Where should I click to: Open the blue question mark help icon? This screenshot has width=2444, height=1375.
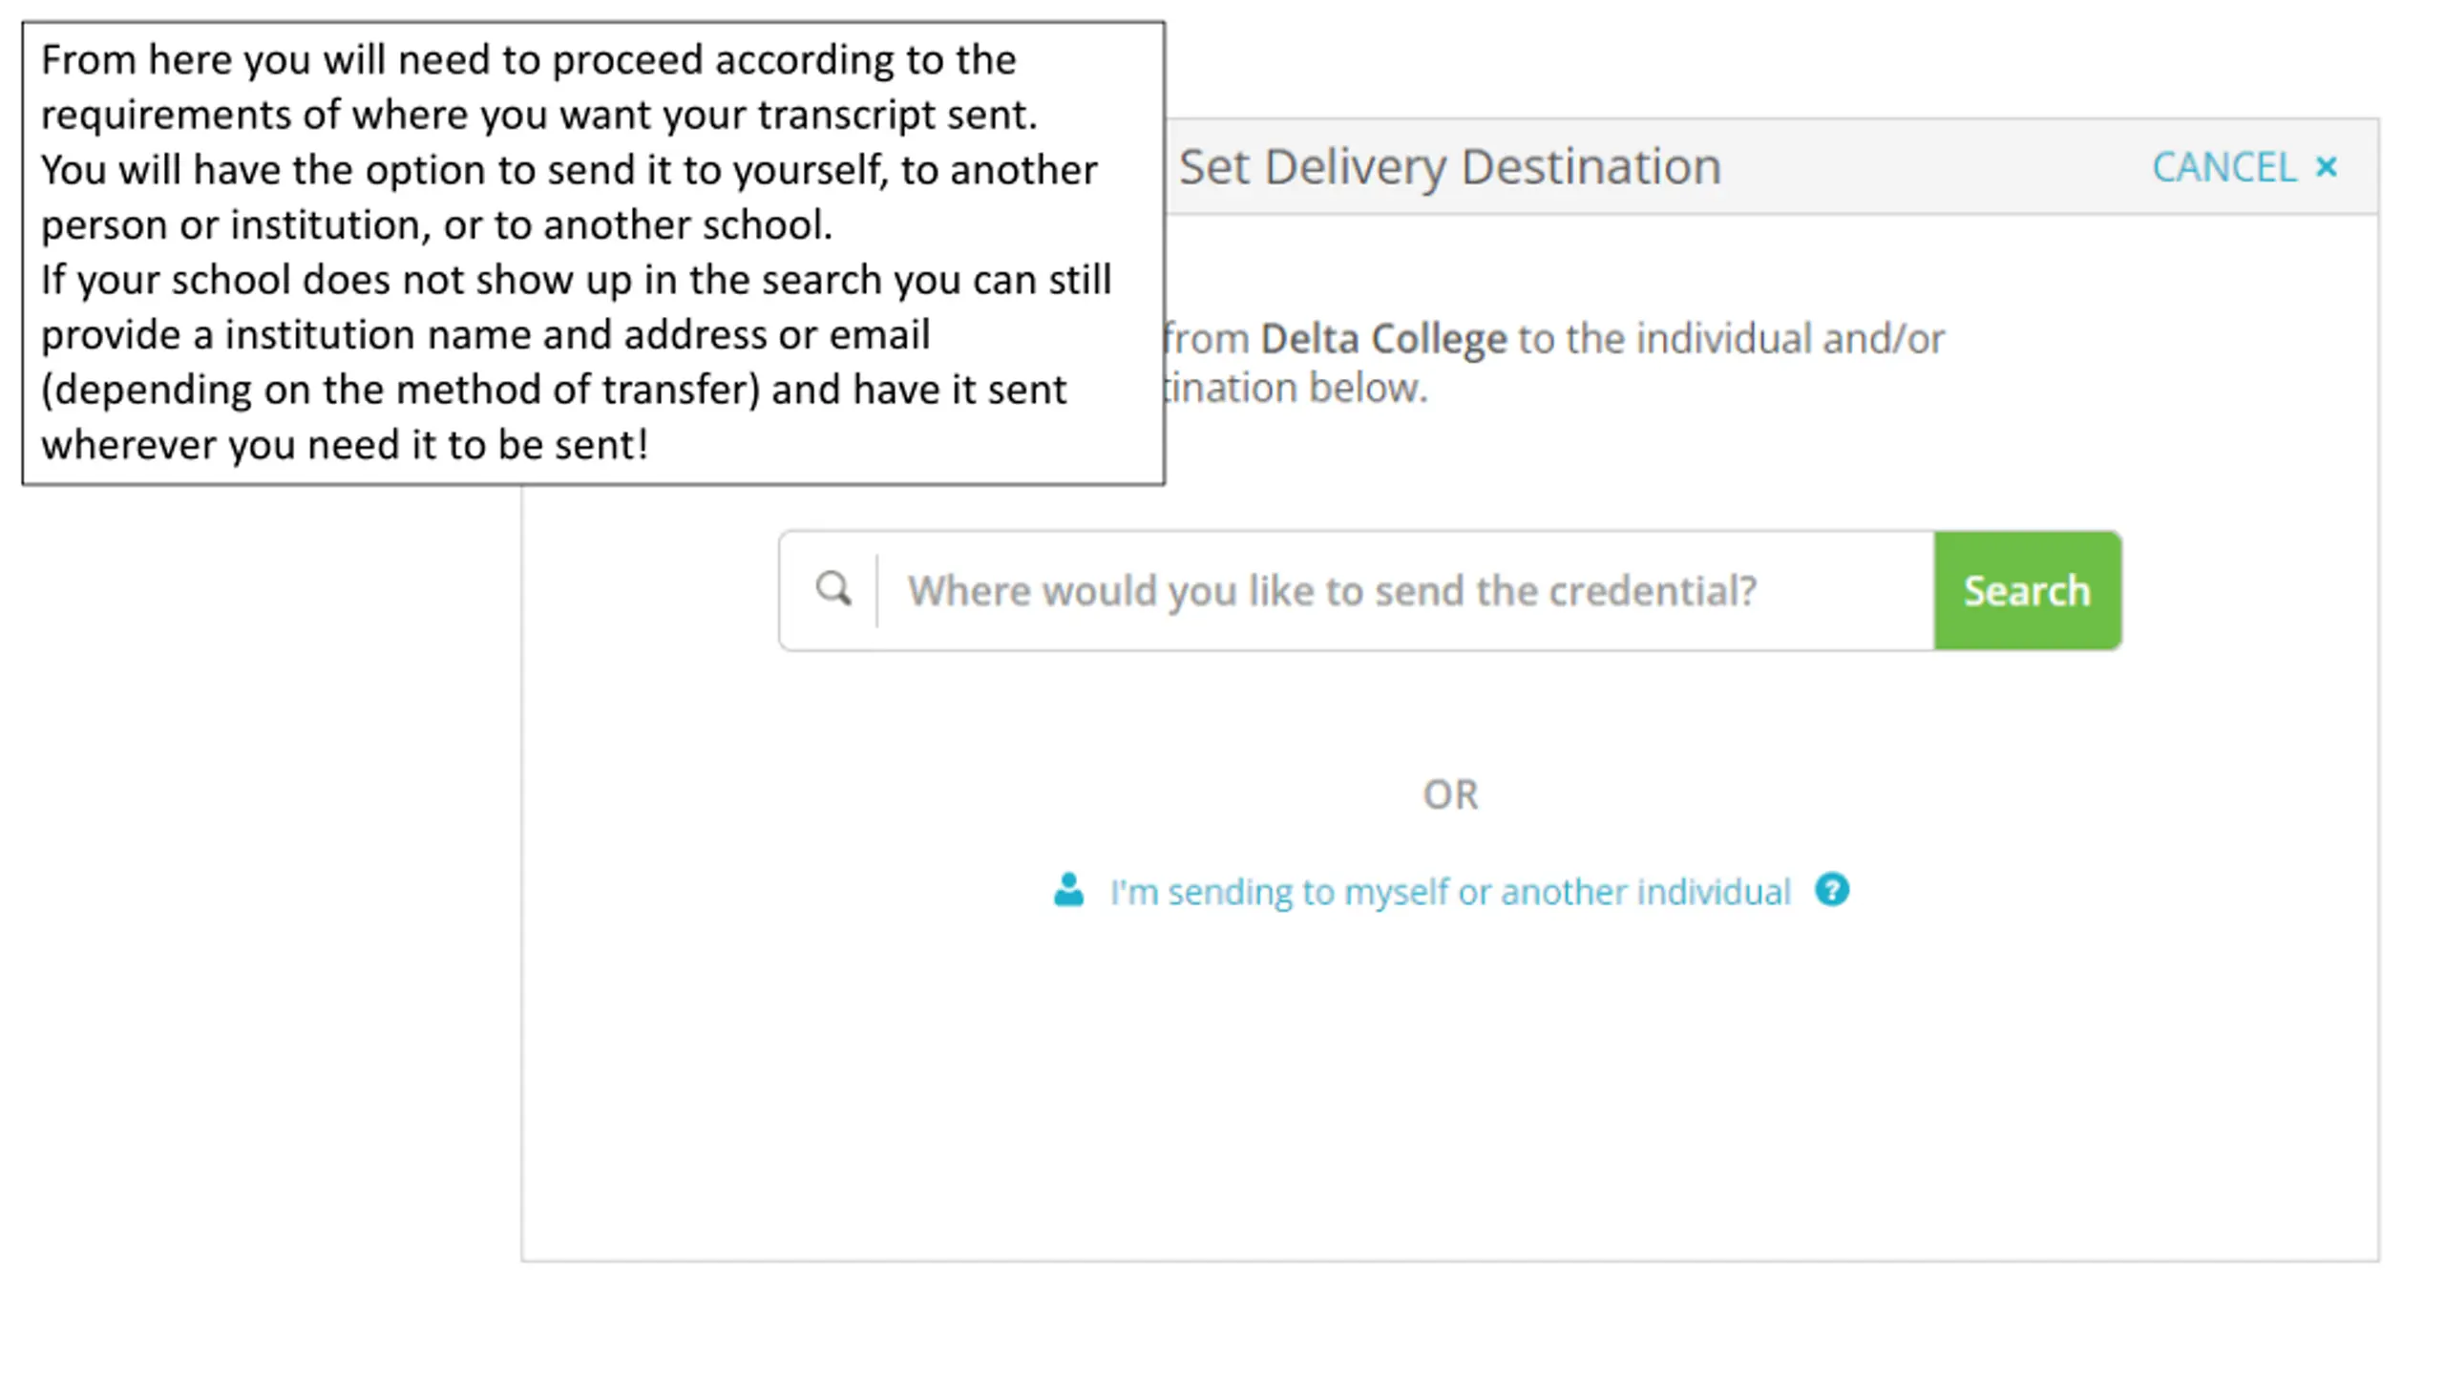point(1831,890)
